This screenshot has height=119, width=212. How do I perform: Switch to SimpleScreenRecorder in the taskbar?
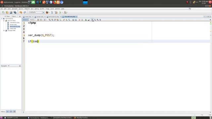62,118
